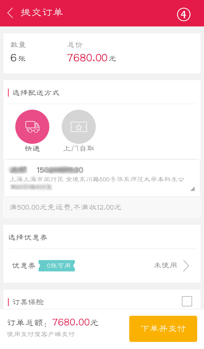Click the 下单并支付 button
Screen dimensions: 204x349
pos(163,329)
